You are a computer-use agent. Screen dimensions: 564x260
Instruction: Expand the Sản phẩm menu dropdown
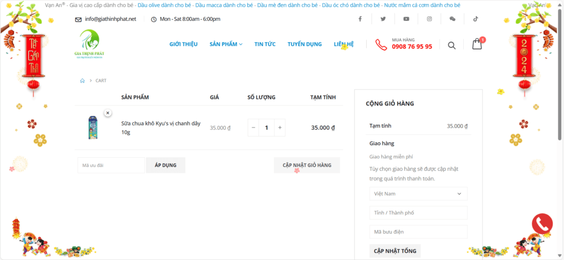[226, 44]
